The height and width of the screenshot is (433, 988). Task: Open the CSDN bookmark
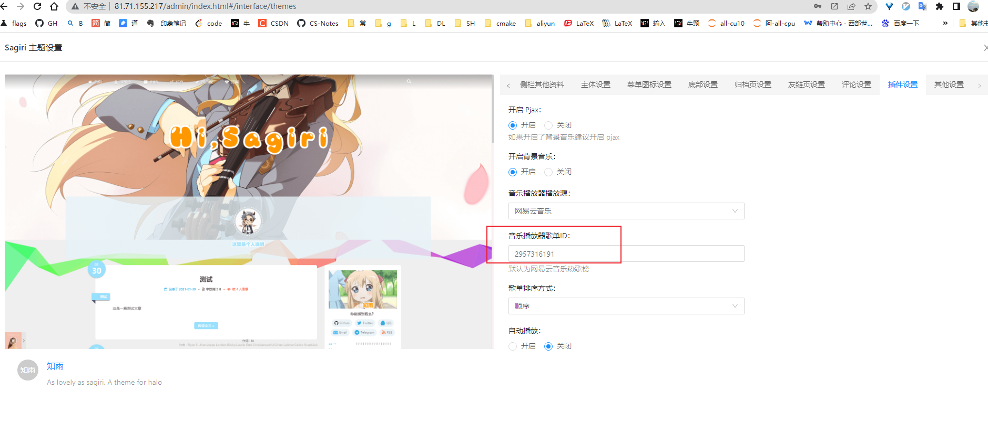click(x=273, y=23)
